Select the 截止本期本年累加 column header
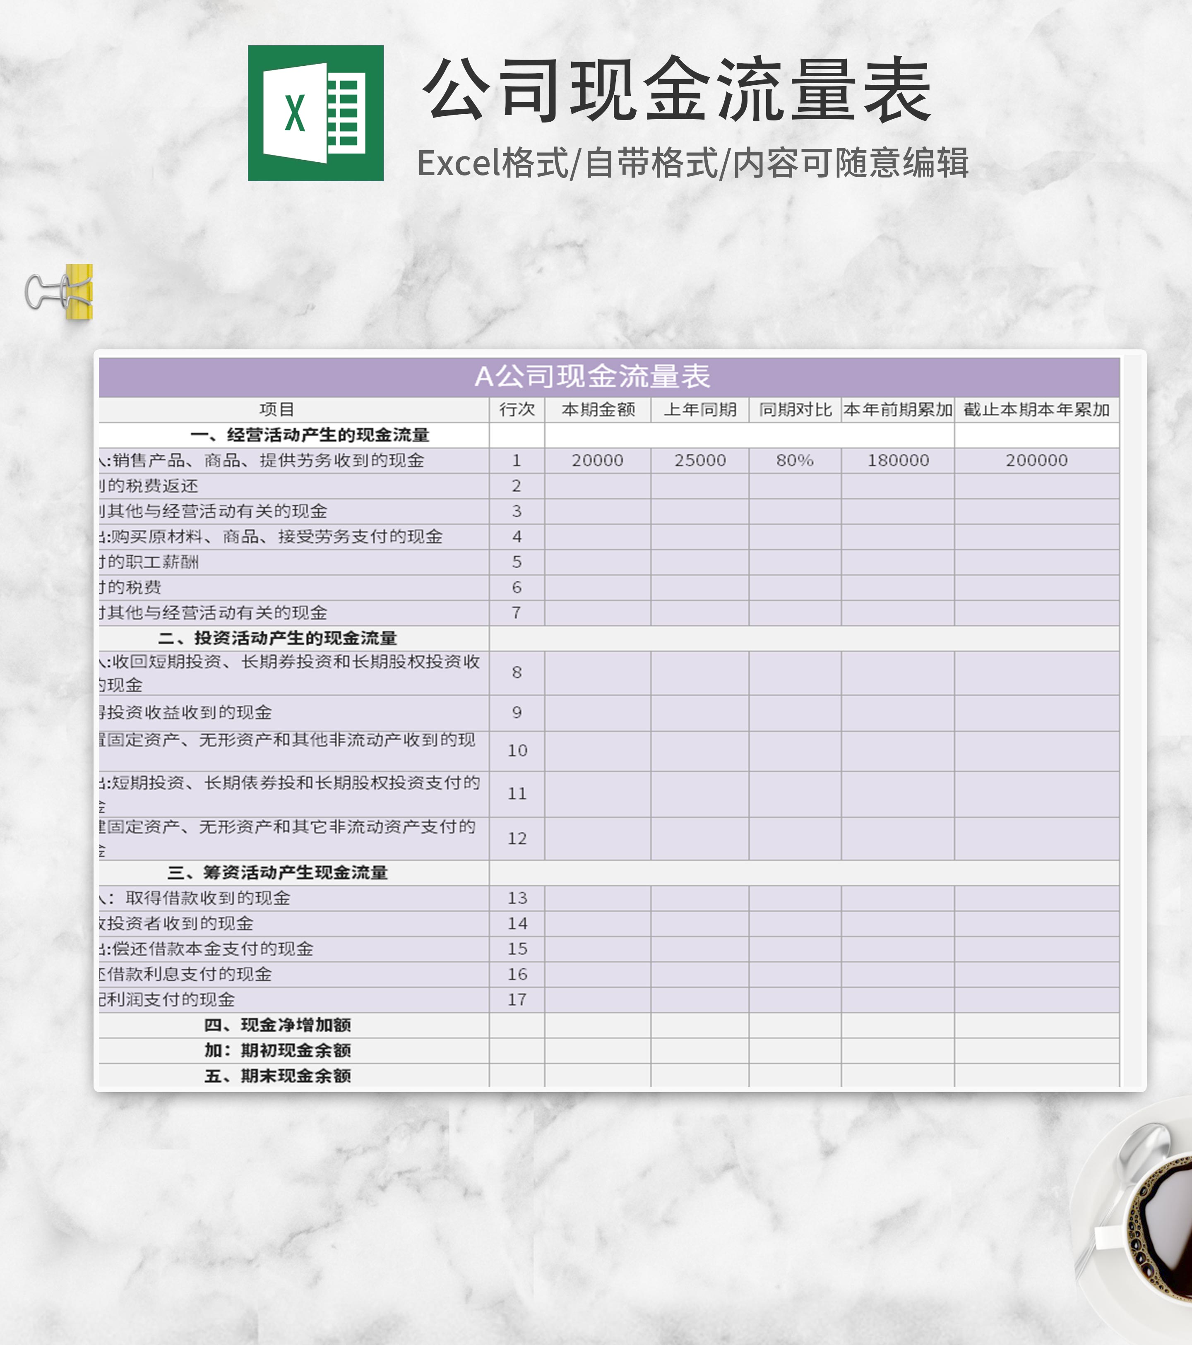This screenshot has width=1192, height=1345. [x=1036, y=409]
